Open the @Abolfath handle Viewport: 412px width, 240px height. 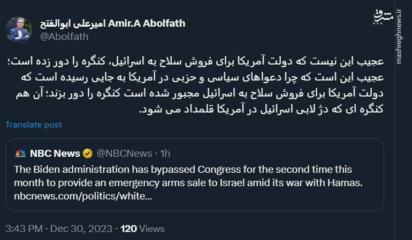pos(63,36)
